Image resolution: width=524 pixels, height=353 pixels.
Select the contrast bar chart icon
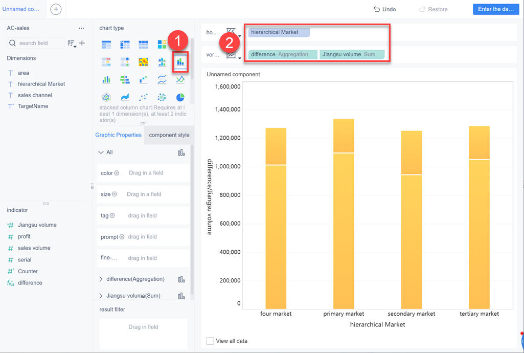[125, 80]
